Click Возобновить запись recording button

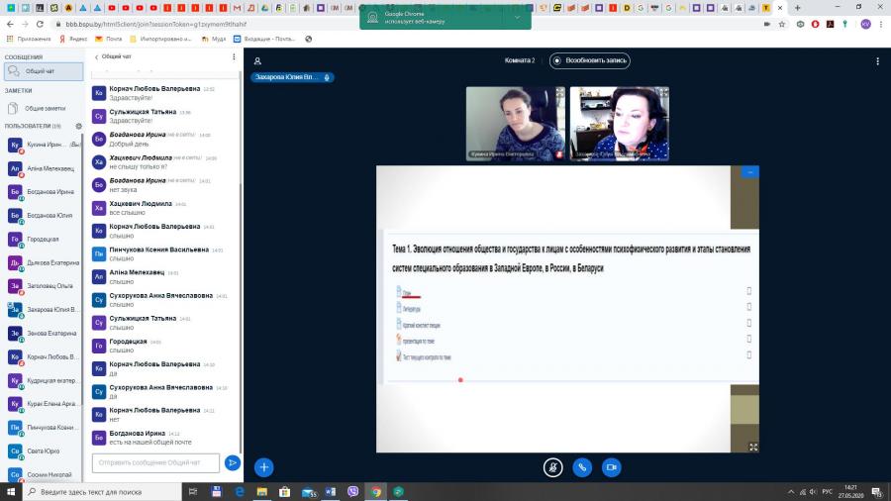[589, 60]
